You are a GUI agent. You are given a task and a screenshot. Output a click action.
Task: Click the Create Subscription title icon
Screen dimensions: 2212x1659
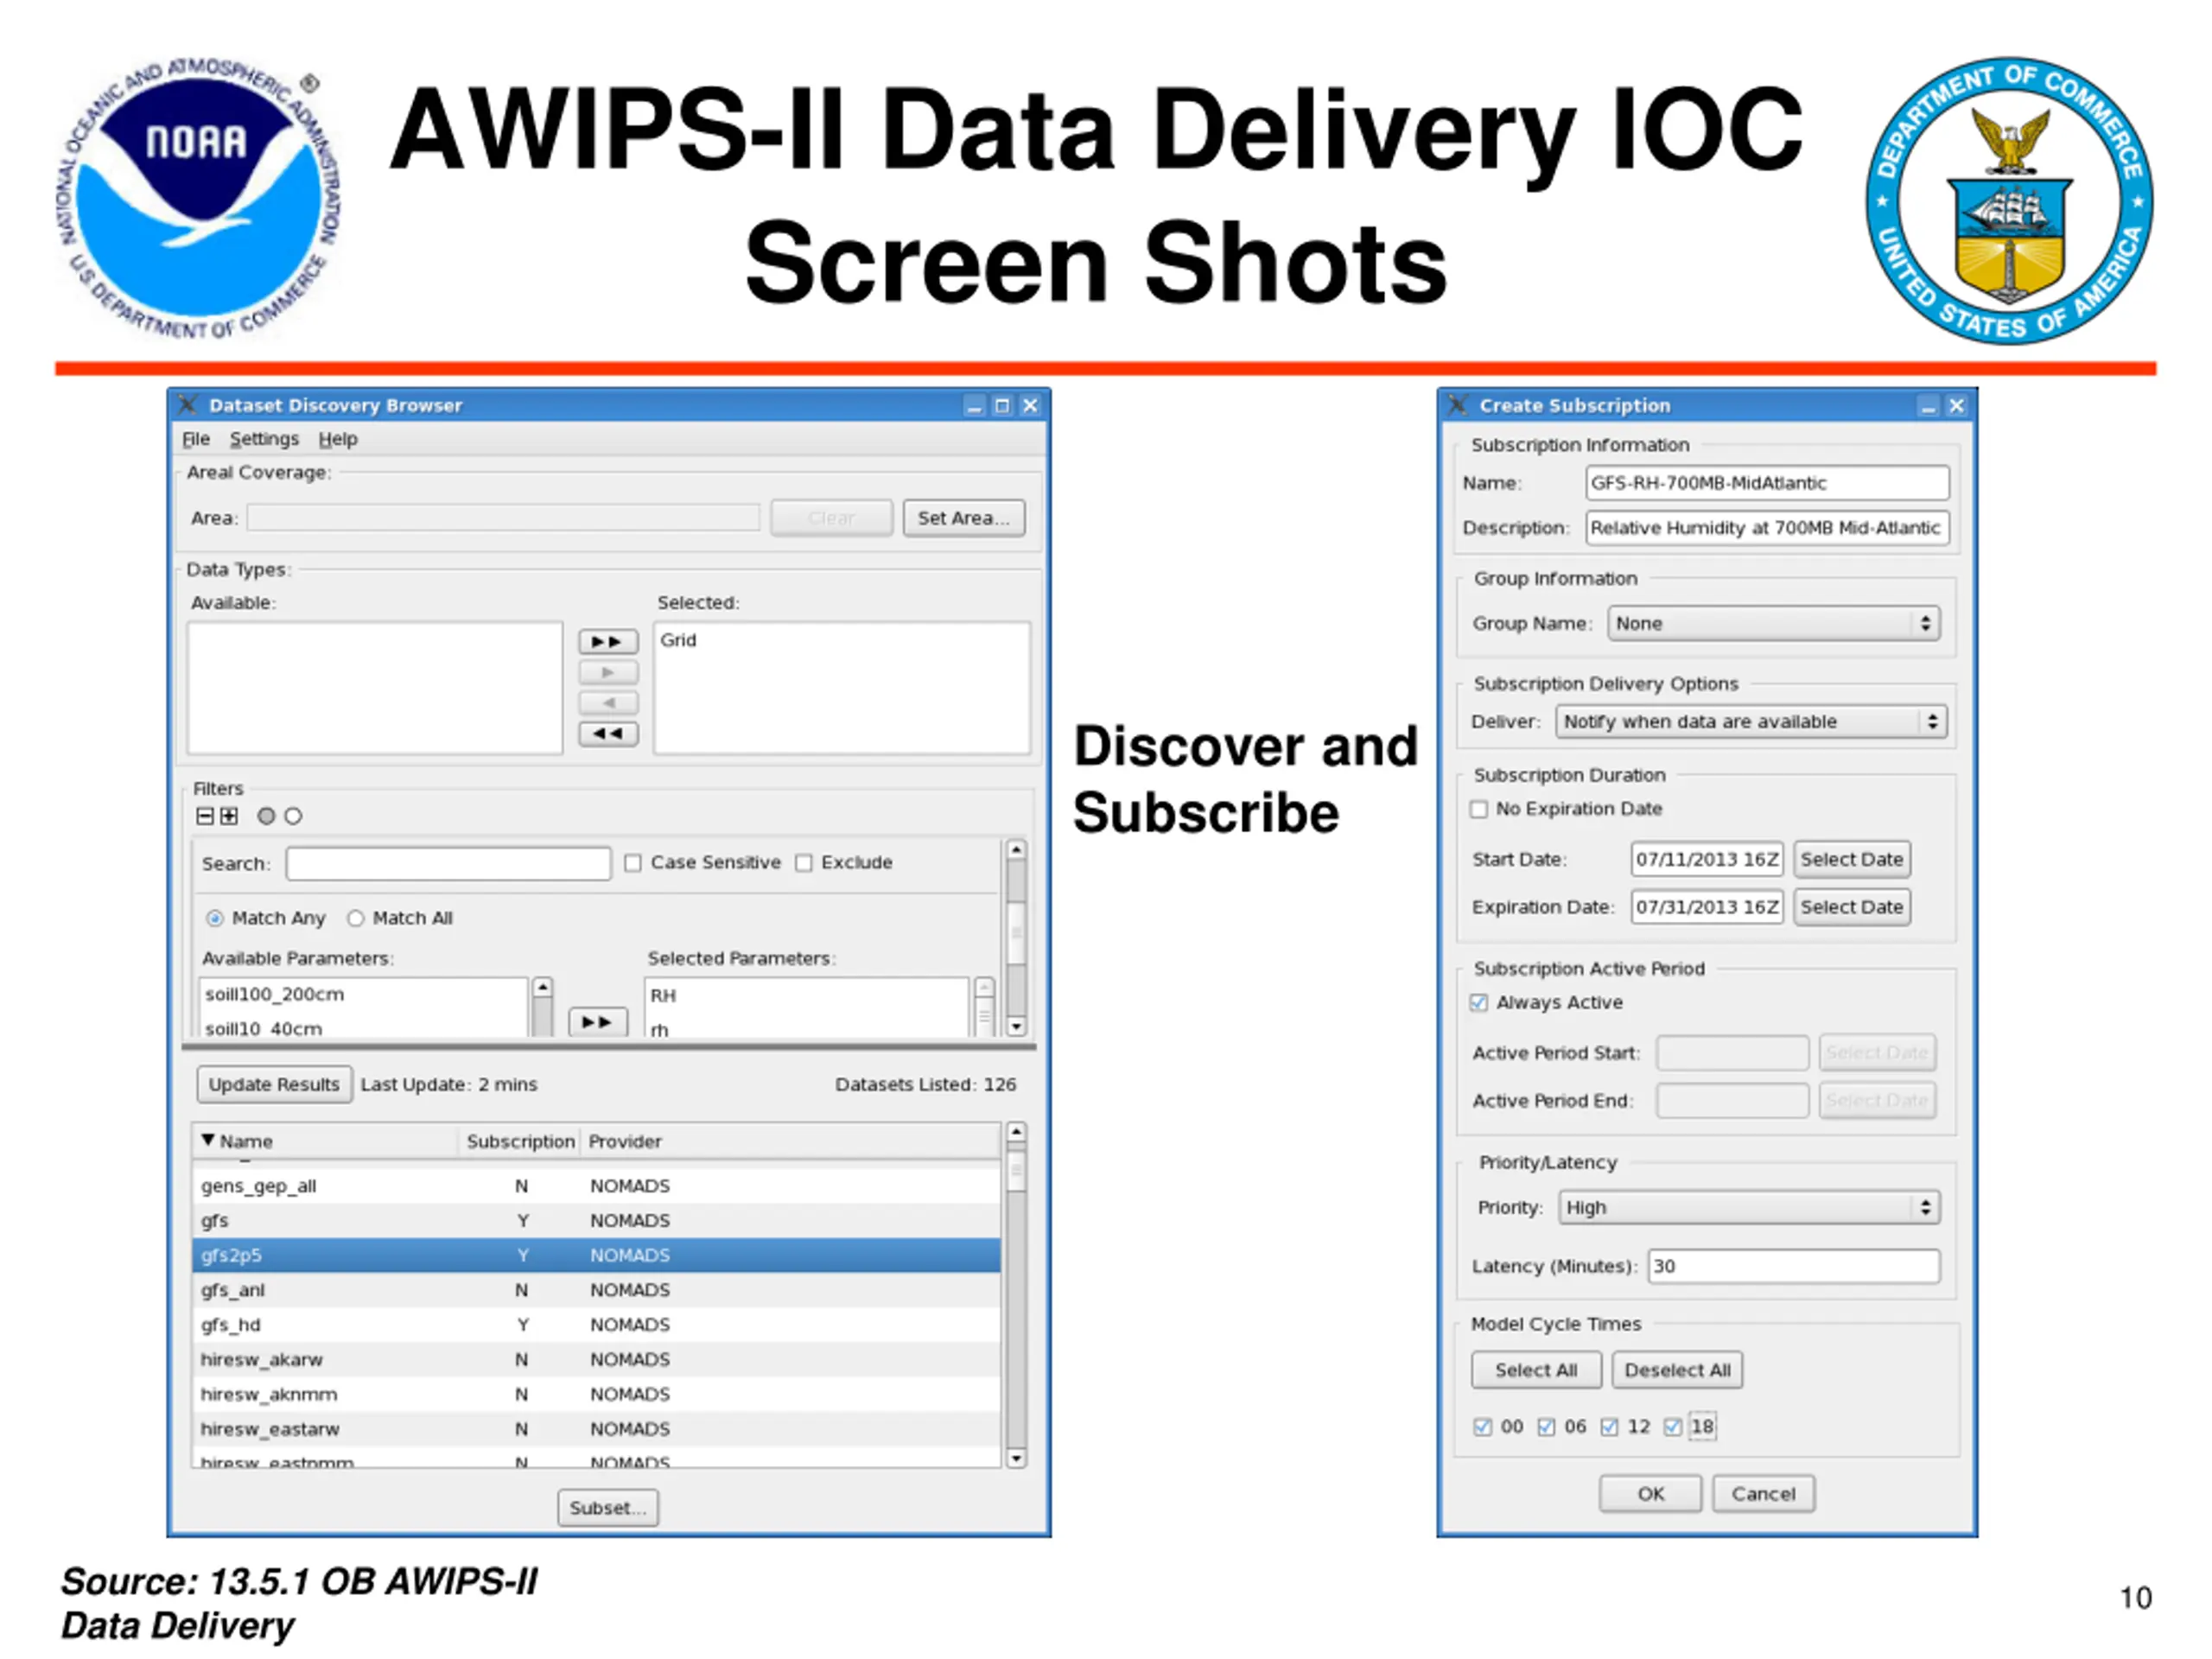(1458, 405)
